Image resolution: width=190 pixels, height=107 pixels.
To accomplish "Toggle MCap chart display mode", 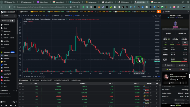I will tap(71, 16).
